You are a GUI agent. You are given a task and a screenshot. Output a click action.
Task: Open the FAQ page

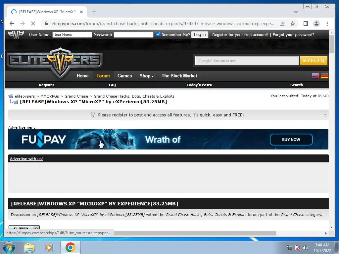tap(113, 85)
